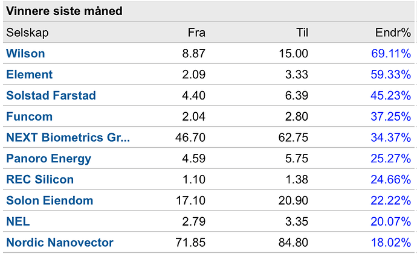The image size is (417, 254).
Task: Click Funcom's 37.25% change value
Action: (391, 116)
